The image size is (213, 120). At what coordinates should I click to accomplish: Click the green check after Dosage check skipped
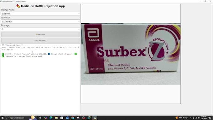(76, 54)
